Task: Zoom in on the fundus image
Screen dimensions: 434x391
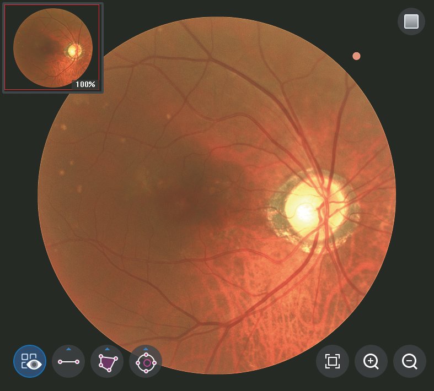Action: (x=371, y=361)
